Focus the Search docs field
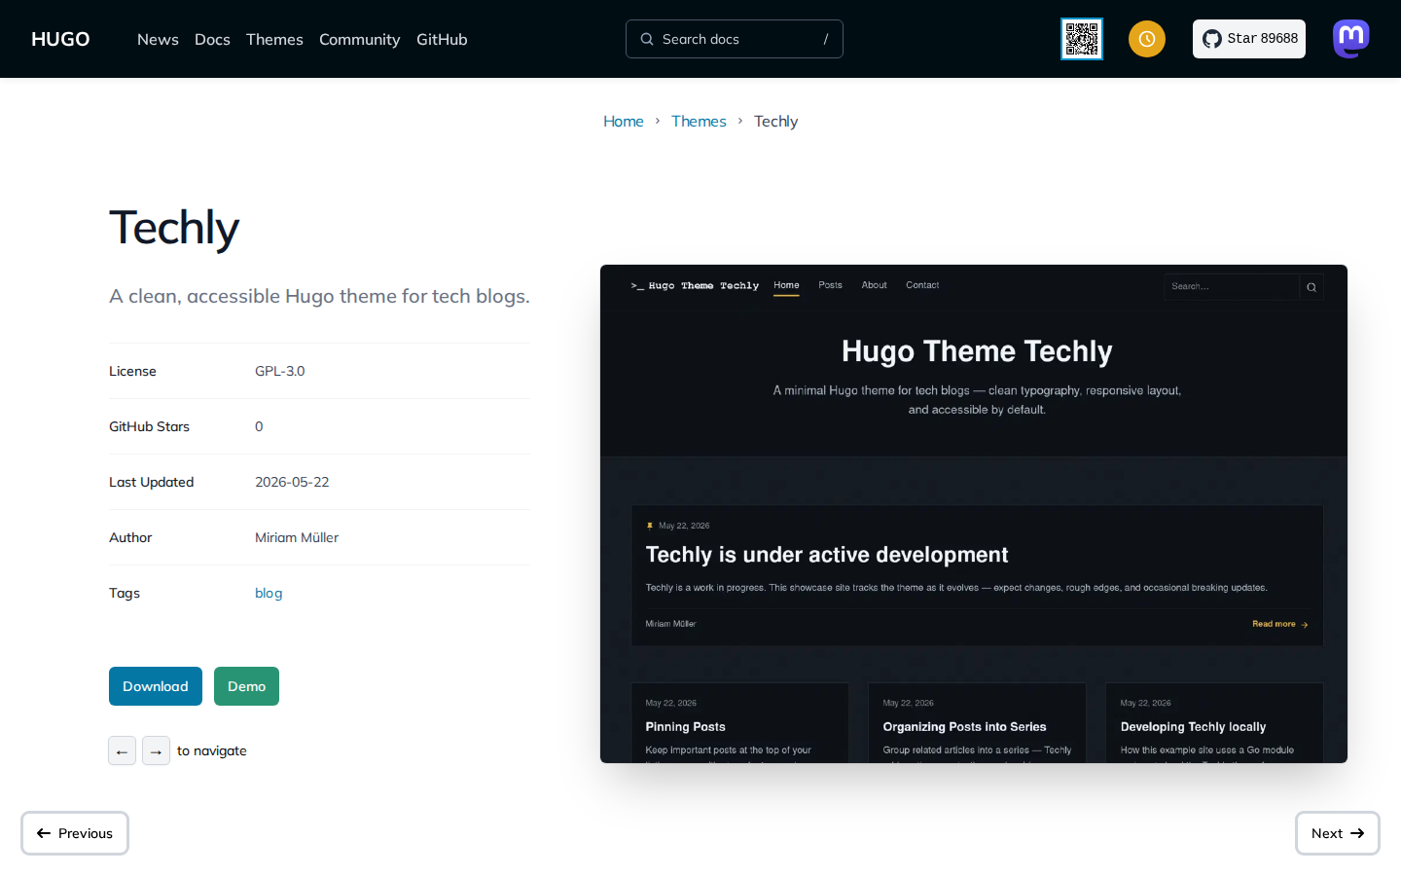This screenshot has height=876, width=1401. coord(735,39)
